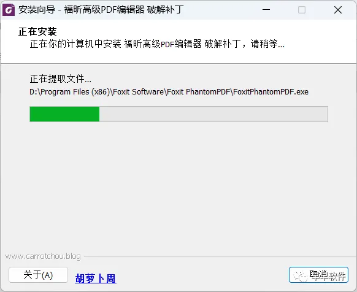
Task: Click the D:\Program Files (x86) part of the path
Action: coord(70,92)
